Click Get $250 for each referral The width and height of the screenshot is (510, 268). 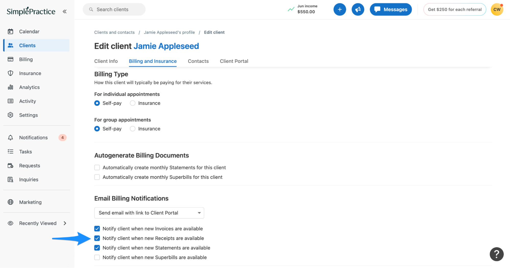(455, 9)
